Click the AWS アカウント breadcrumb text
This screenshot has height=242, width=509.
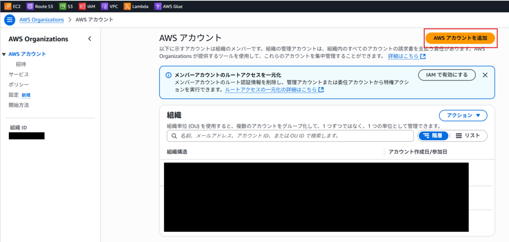tap(94, 20)
